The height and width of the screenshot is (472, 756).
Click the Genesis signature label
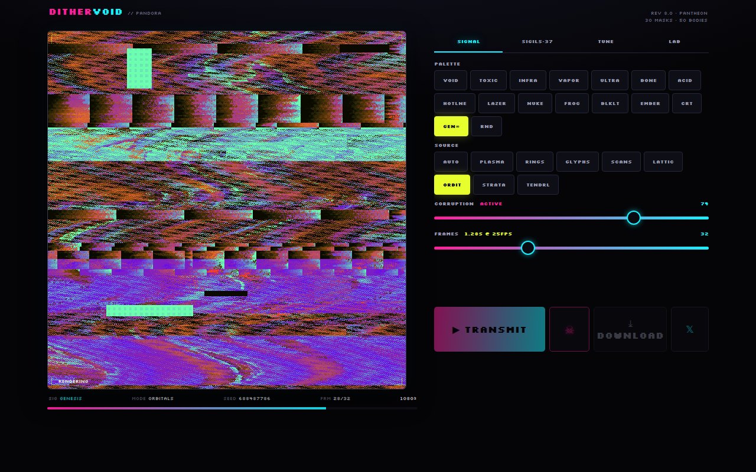pos(71,399)
